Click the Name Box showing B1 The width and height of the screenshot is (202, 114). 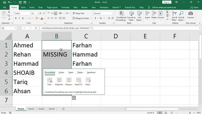click(x=7, y=28)
